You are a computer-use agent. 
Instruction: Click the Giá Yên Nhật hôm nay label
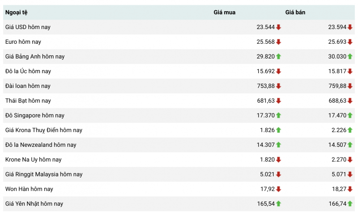coord(34,204)
